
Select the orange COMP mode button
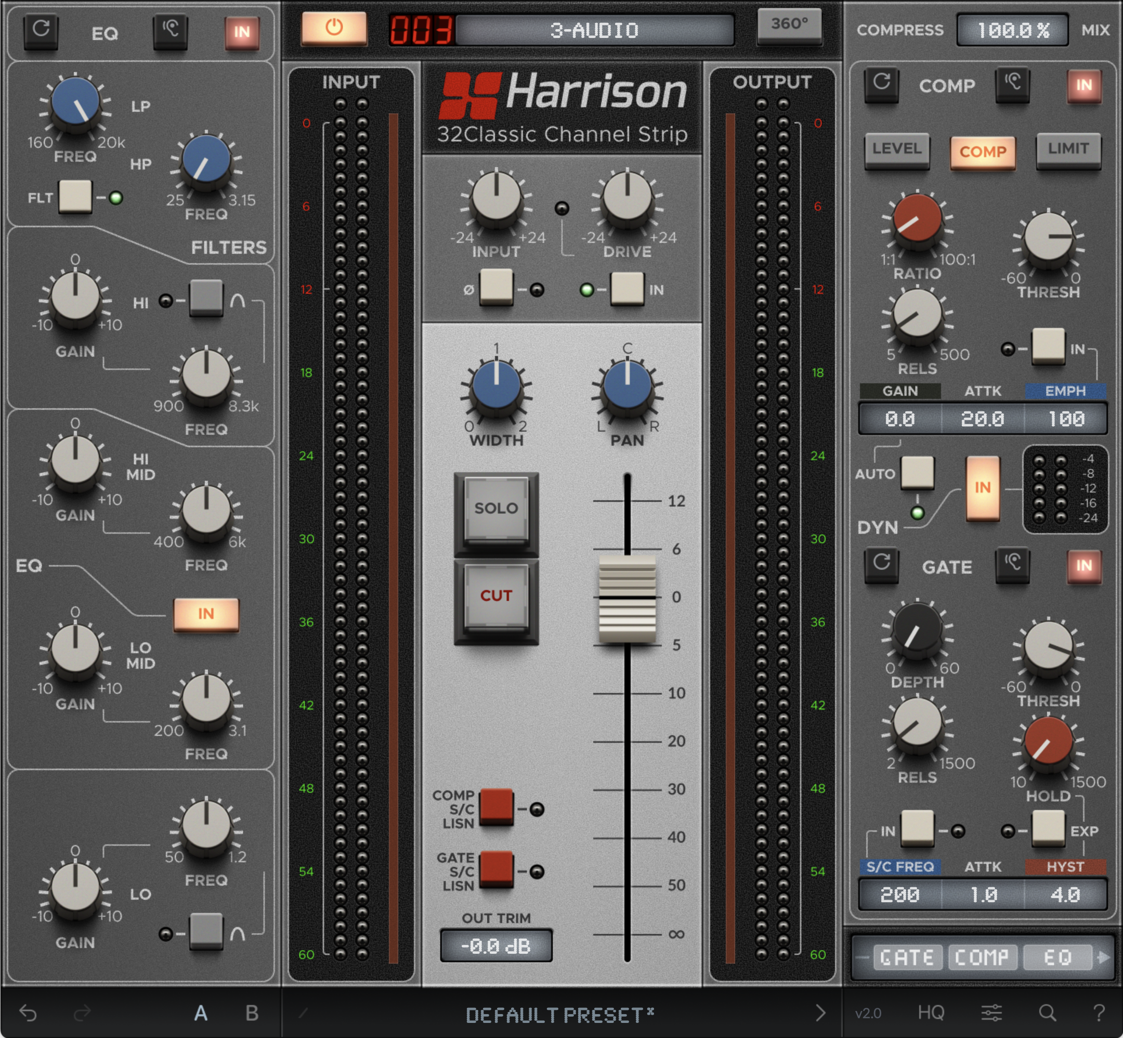coord(983,152)
